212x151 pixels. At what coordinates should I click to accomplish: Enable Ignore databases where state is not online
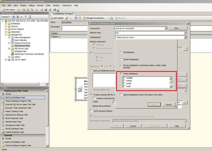[x=121, y=94]
